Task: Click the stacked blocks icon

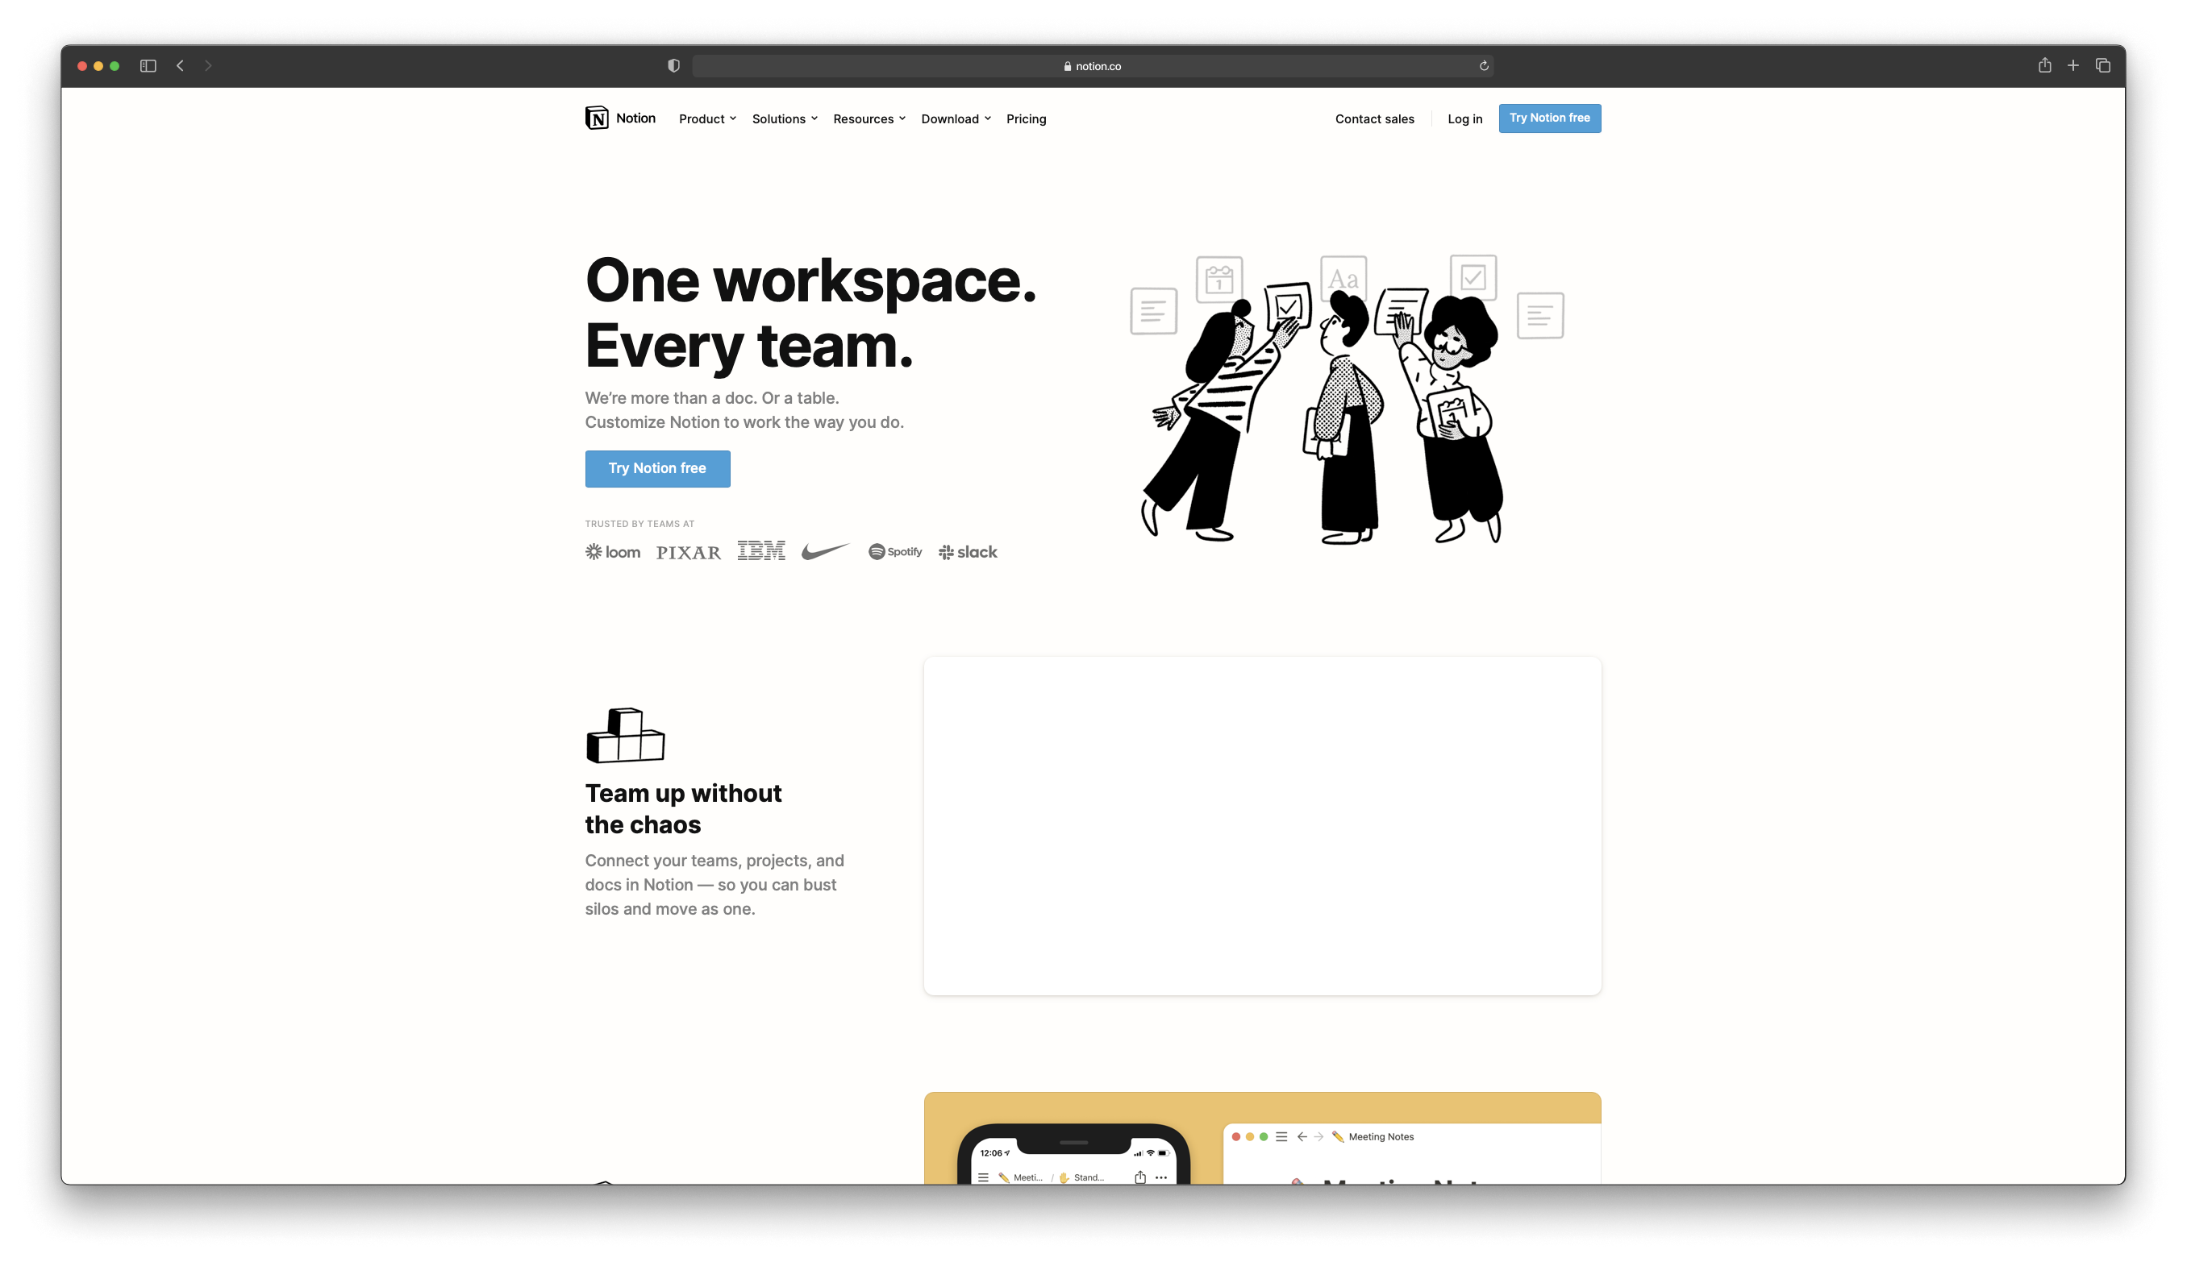Action: click(x=625, y=735)
